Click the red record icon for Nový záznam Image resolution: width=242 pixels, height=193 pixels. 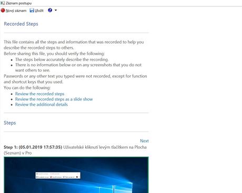(3, 11)
